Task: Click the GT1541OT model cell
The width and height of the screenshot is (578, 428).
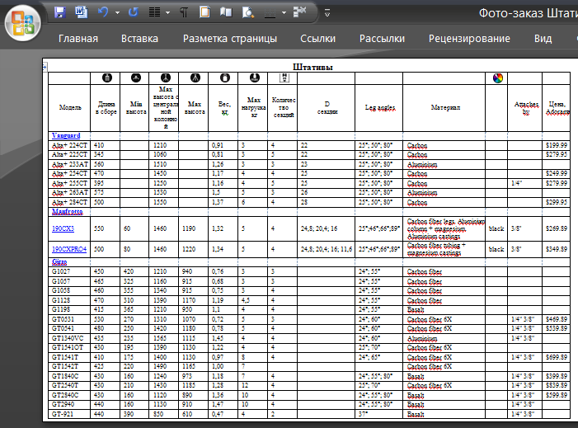Action: tap(68, 348)
